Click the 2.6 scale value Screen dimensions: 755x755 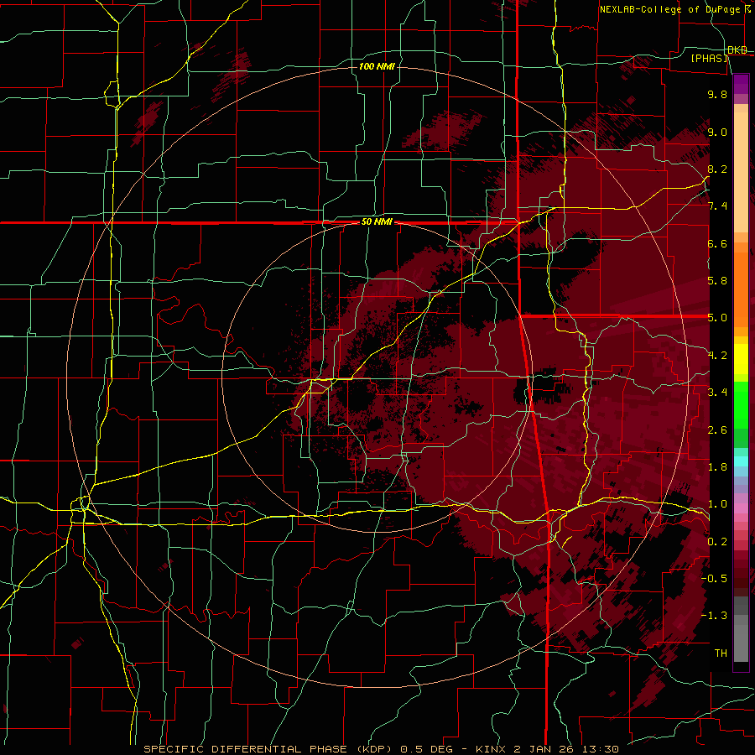(717, 430)
